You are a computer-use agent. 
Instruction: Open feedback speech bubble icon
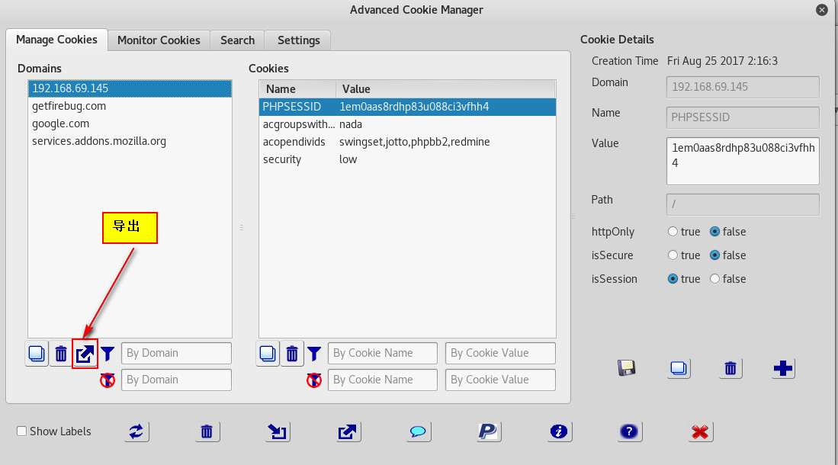418,431
